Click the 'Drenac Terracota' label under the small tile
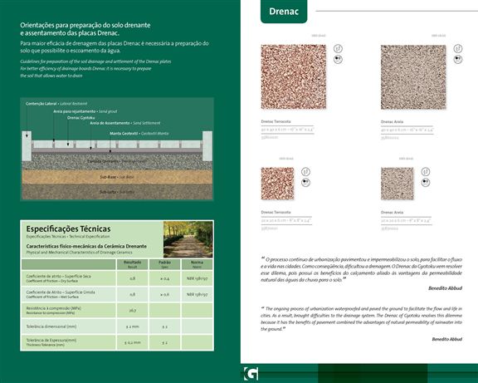Screen dimensions: 478x383 click(276, 212)
